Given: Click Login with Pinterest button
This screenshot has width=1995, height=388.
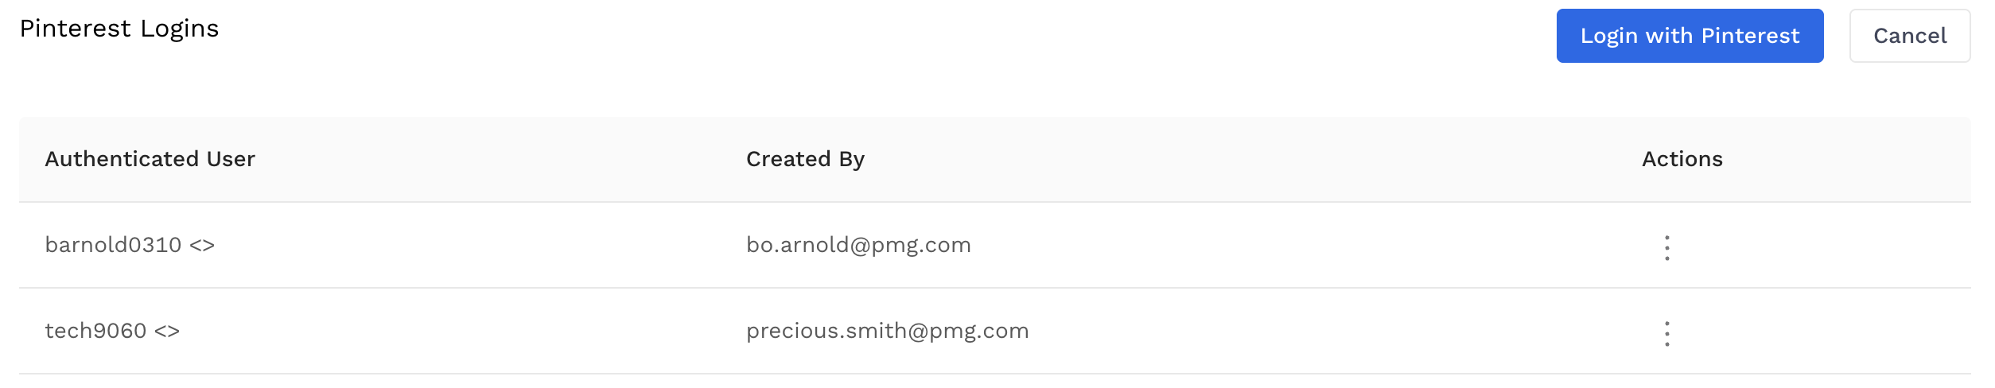Looking at the screenshot, I should 1689,36.
